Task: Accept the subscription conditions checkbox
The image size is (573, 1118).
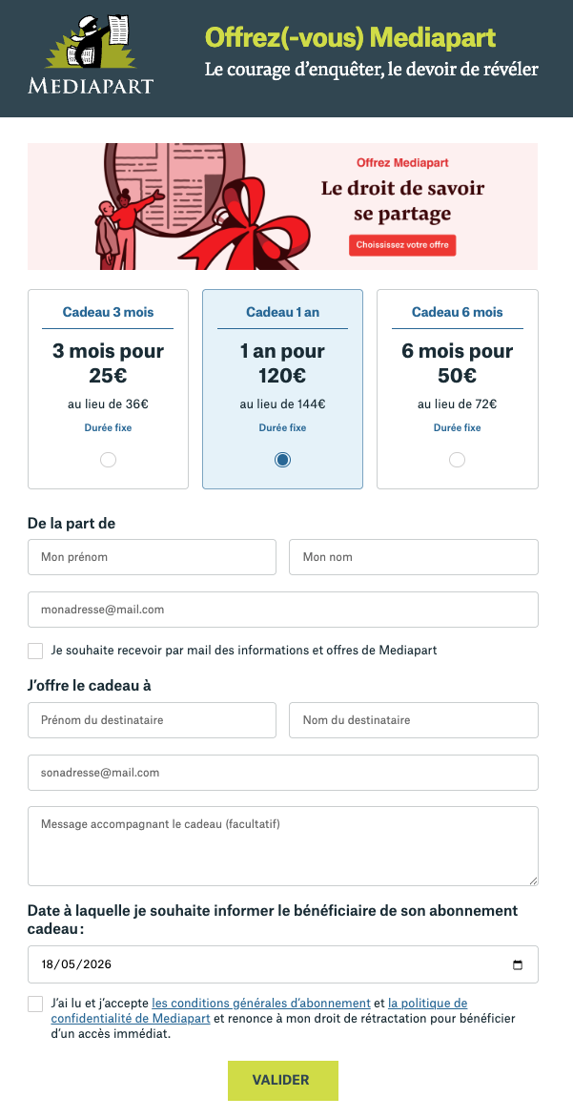Action: click(x=35, y=1004)
